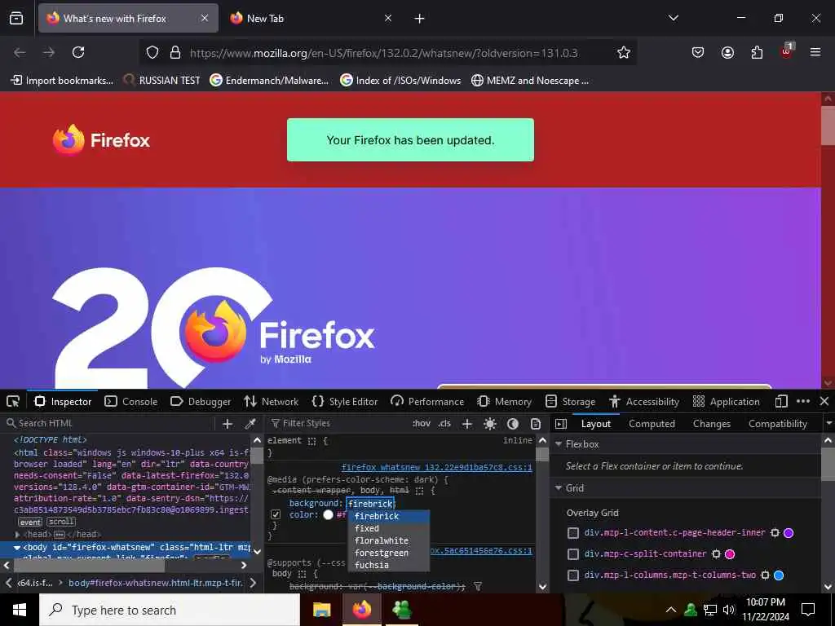This screenshot has height=626, width=835.
Task: View site security padlock information
Action: coord(175,52)
